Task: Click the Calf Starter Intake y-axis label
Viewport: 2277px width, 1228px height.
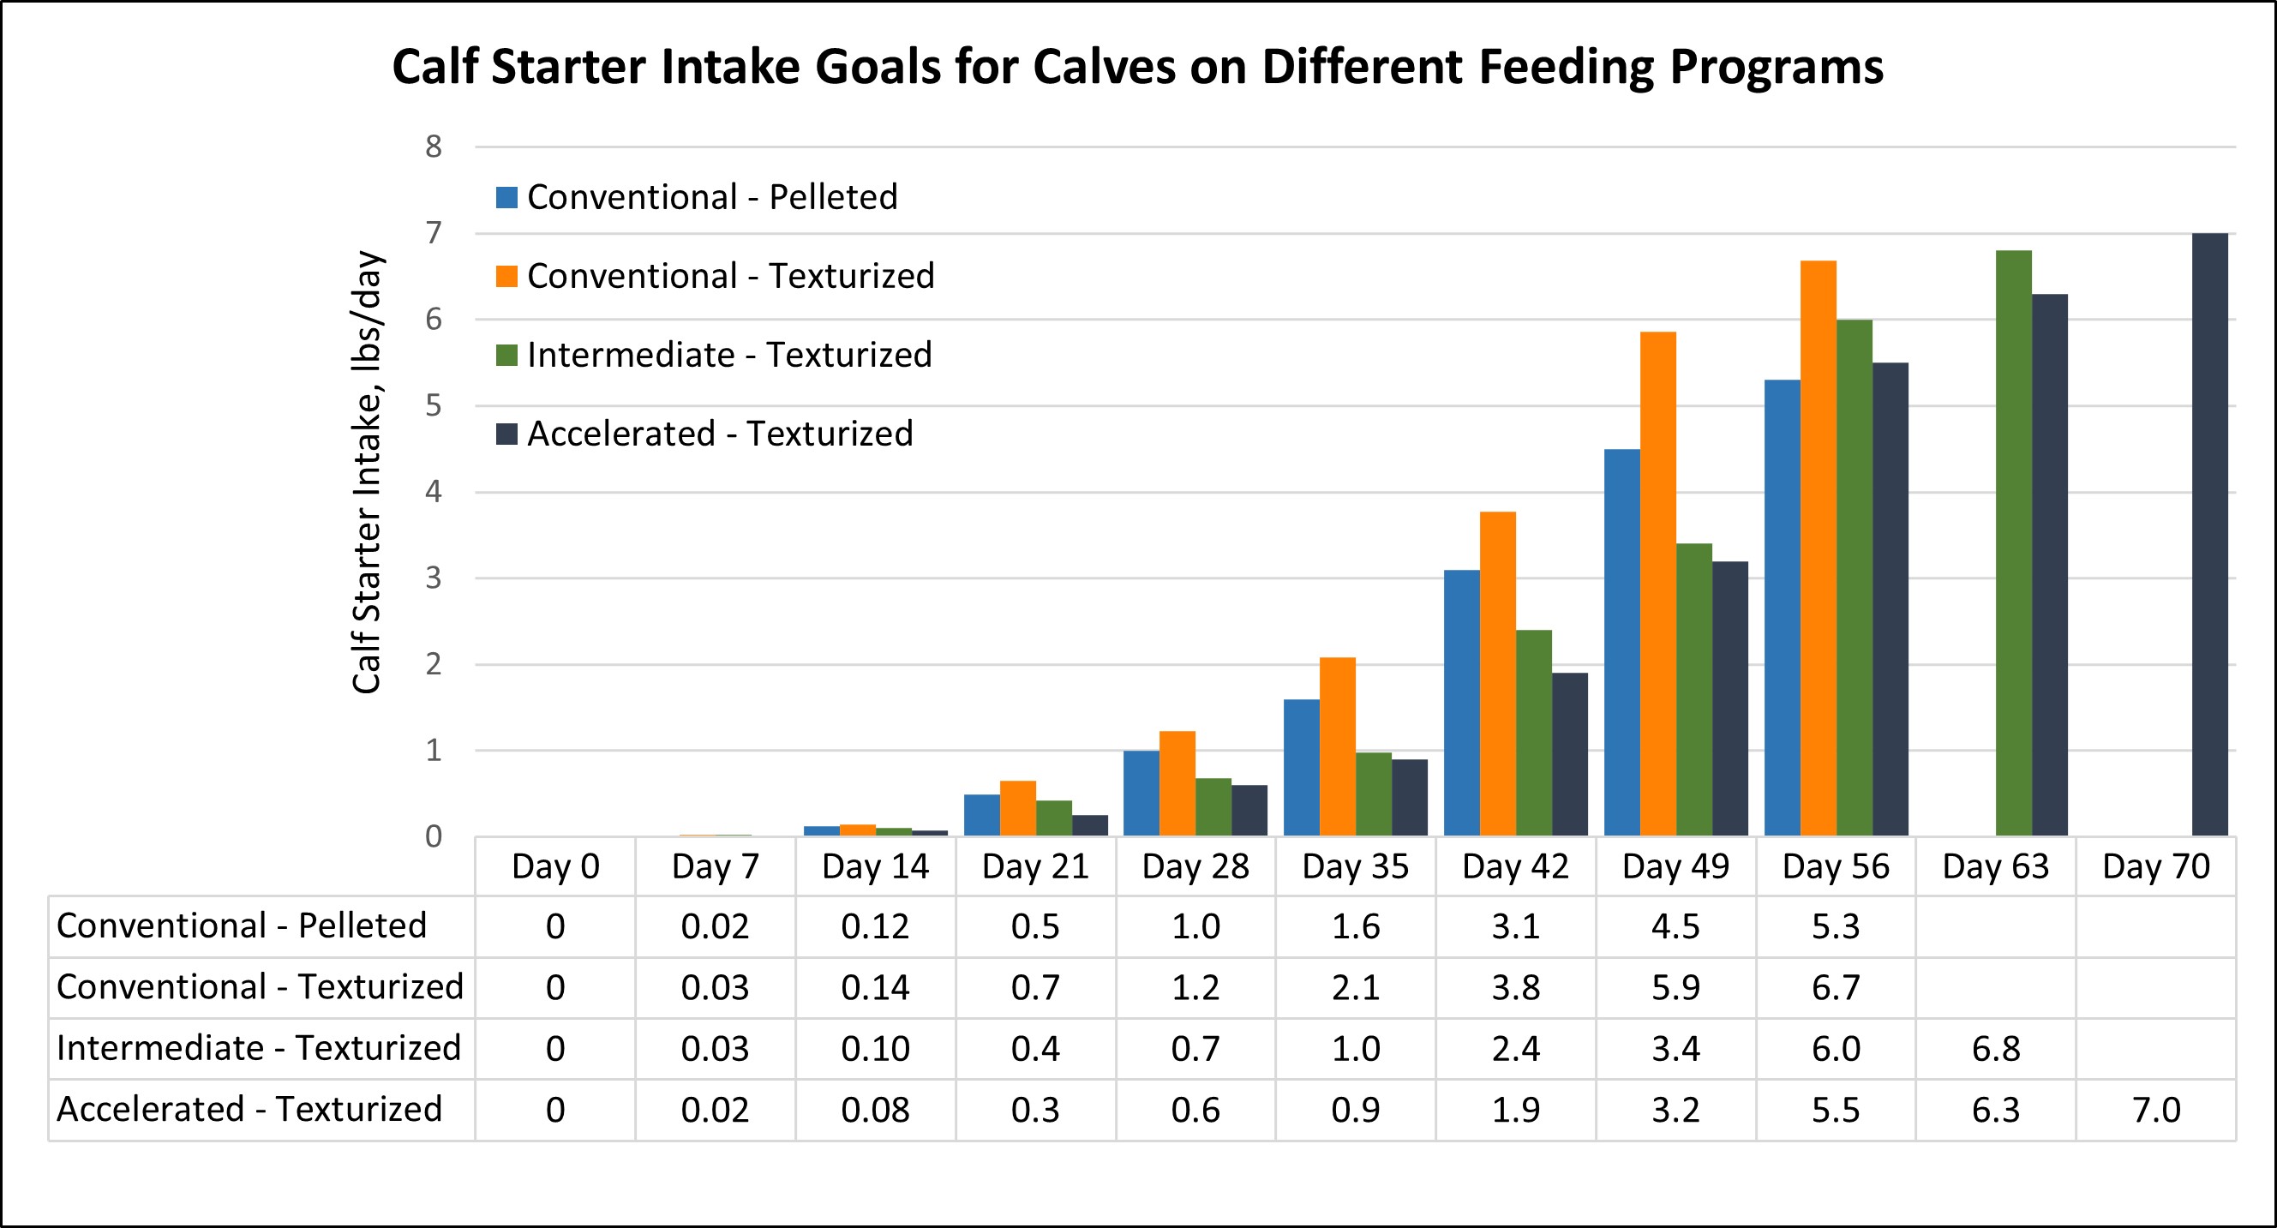Action: [367, 473]
